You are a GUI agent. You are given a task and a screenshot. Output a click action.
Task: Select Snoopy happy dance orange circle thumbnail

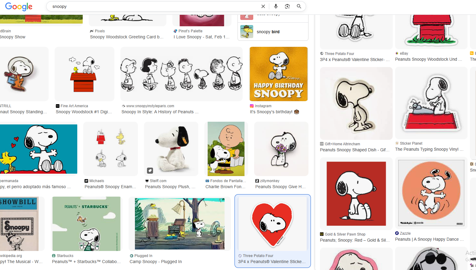[x=431, y=193]
